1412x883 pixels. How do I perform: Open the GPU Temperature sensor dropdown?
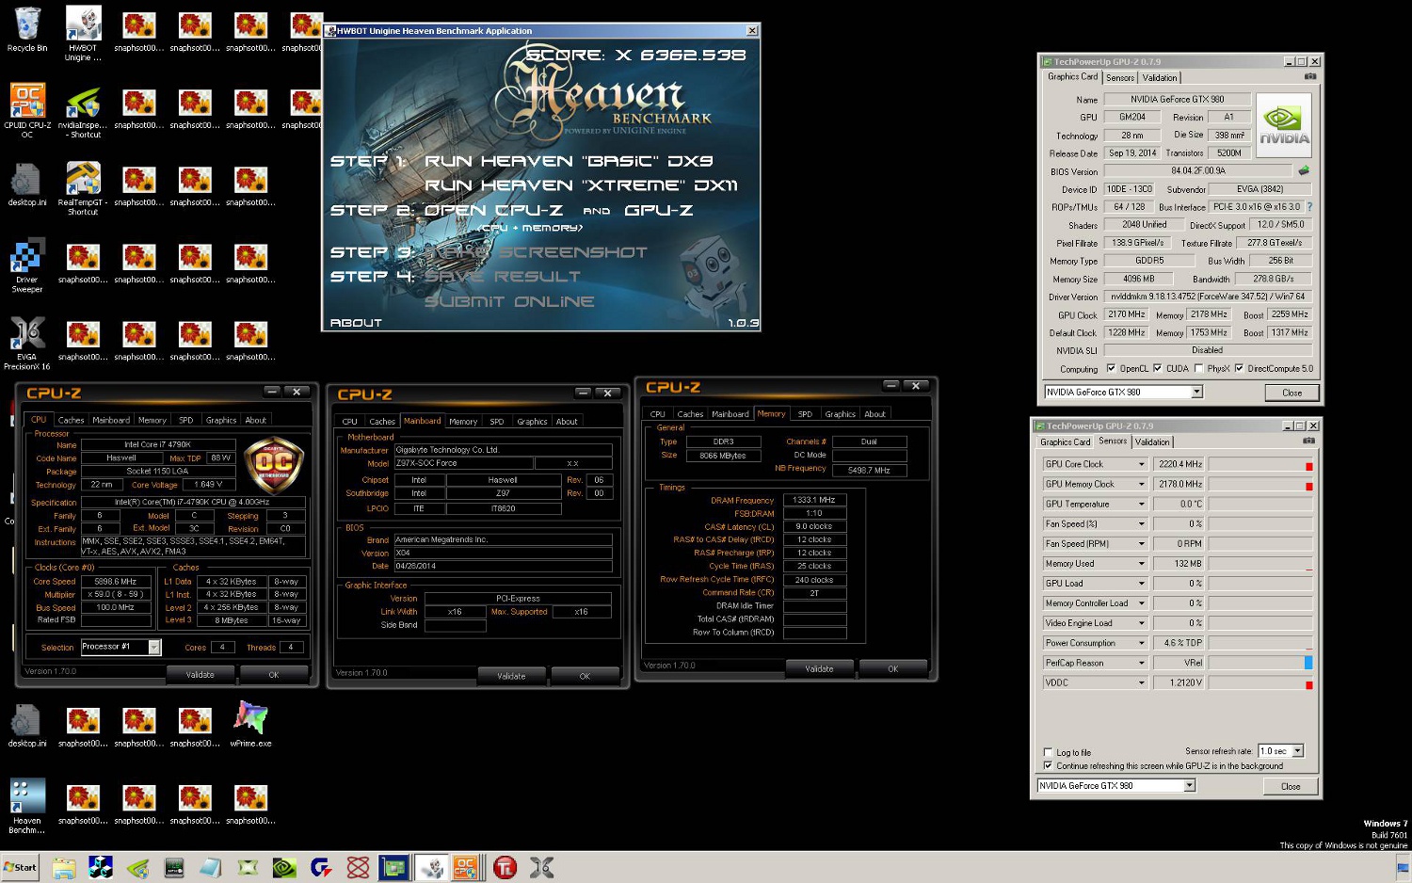pos(1142,504)
